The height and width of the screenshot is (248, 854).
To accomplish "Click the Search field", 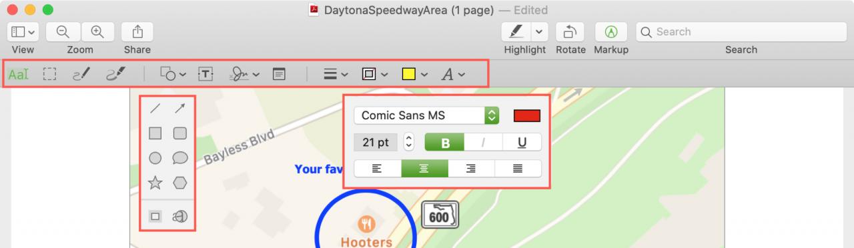I will [x=741, y=32].
